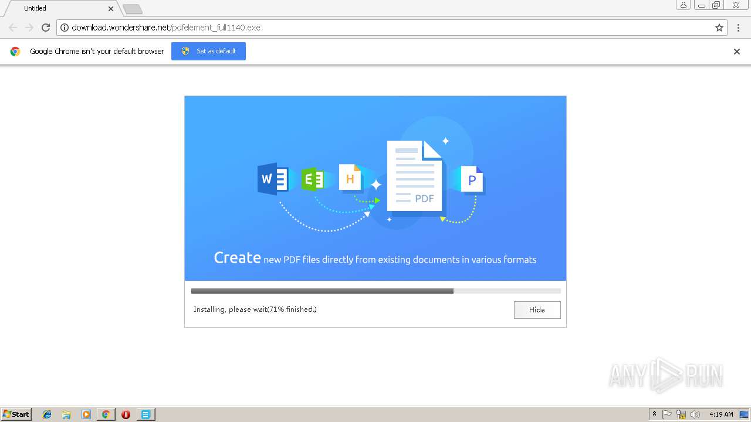Click the Chrome user profile icon
Screen dimensions: 751x422
pyautogui.click(x=684, y=5)
